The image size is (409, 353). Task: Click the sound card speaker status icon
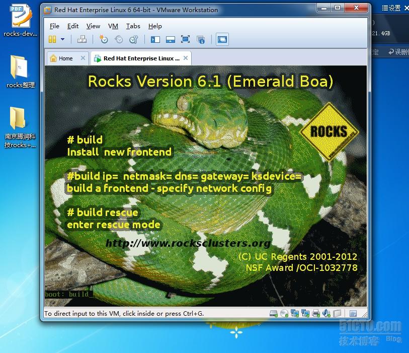coord(326,313)
